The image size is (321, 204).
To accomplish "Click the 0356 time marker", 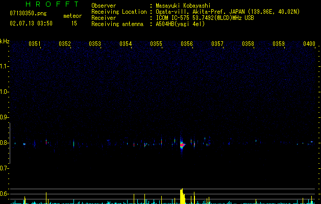I will click(x=187, y=44).
